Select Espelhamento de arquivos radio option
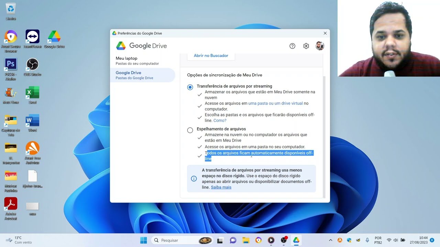440x247 pixels. (190, 130)
